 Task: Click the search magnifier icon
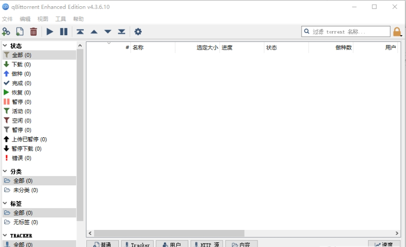point(307,32)
